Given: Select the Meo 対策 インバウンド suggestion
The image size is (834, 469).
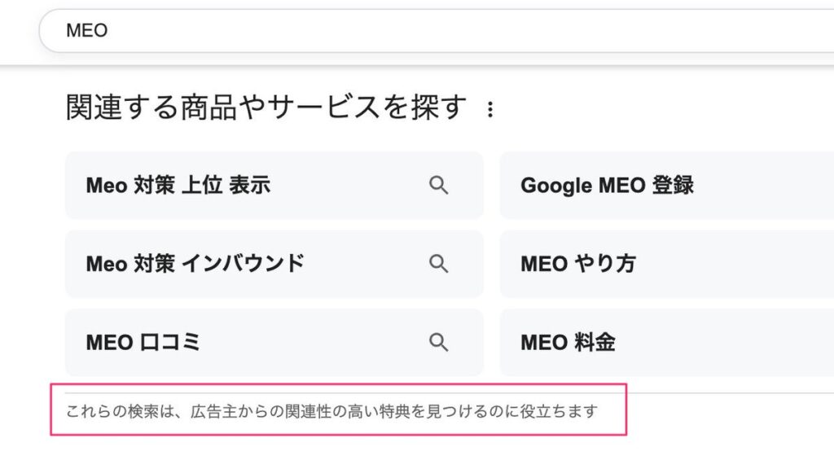Looking at the screenshot, I should (x=195, y=263).
